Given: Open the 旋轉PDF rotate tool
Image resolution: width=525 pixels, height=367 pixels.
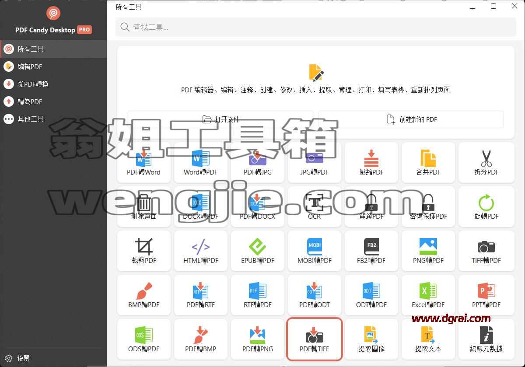Looking at the screenshot, I should coord(486,206).
